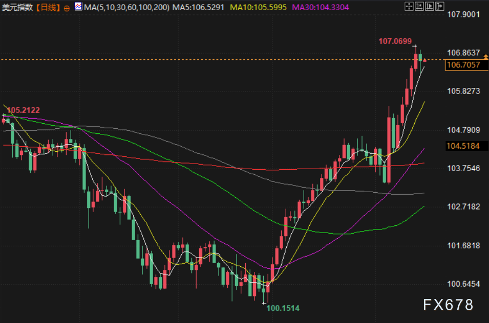The image size is (489, 323).
Task: Select the yellow MA10 value label
Action: (x=259, y=8)
